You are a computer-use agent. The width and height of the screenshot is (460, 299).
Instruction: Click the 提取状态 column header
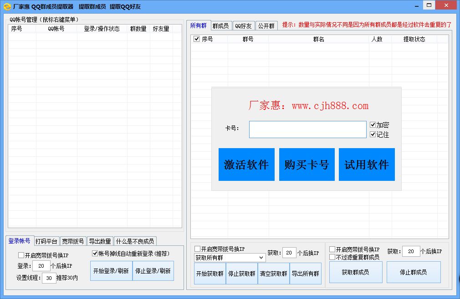tap(414, 39)
